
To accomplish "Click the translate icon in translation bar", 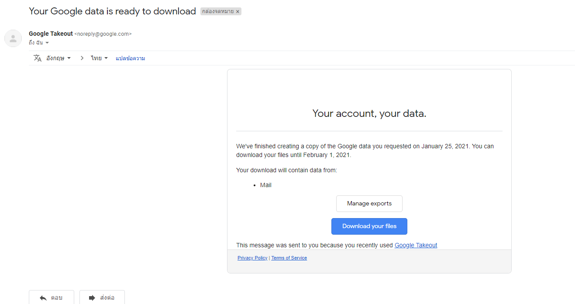I will [x=38, y=58].
